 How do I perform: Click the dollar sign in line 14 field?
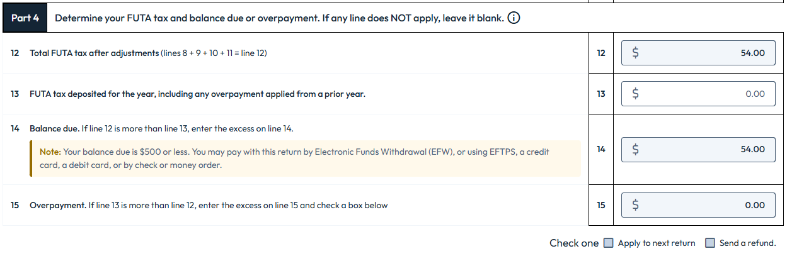[x=635, y=149]
